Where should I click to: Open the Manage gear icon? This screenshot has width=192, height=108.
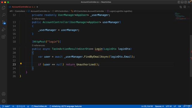pyautogui.click(x=4, y=101)
